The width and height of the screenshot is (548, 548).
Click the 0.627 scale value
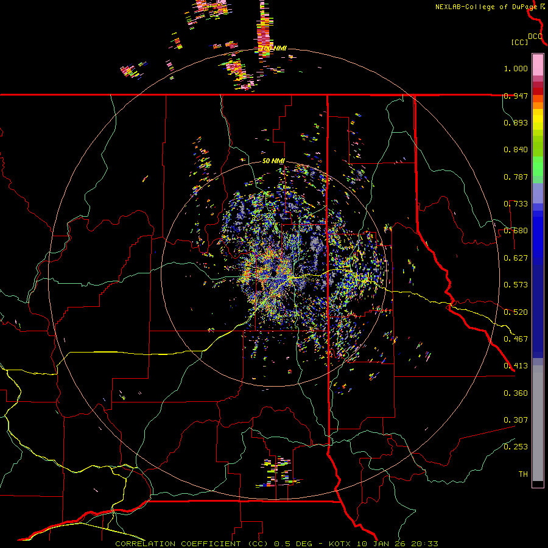pos(516,258)
